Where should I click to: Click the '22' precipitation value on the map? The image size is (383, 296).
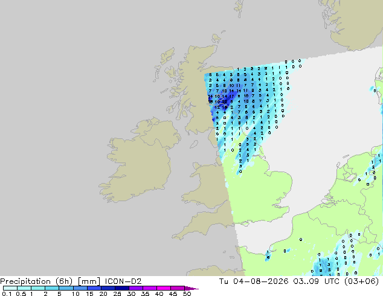tap(225, 102)
